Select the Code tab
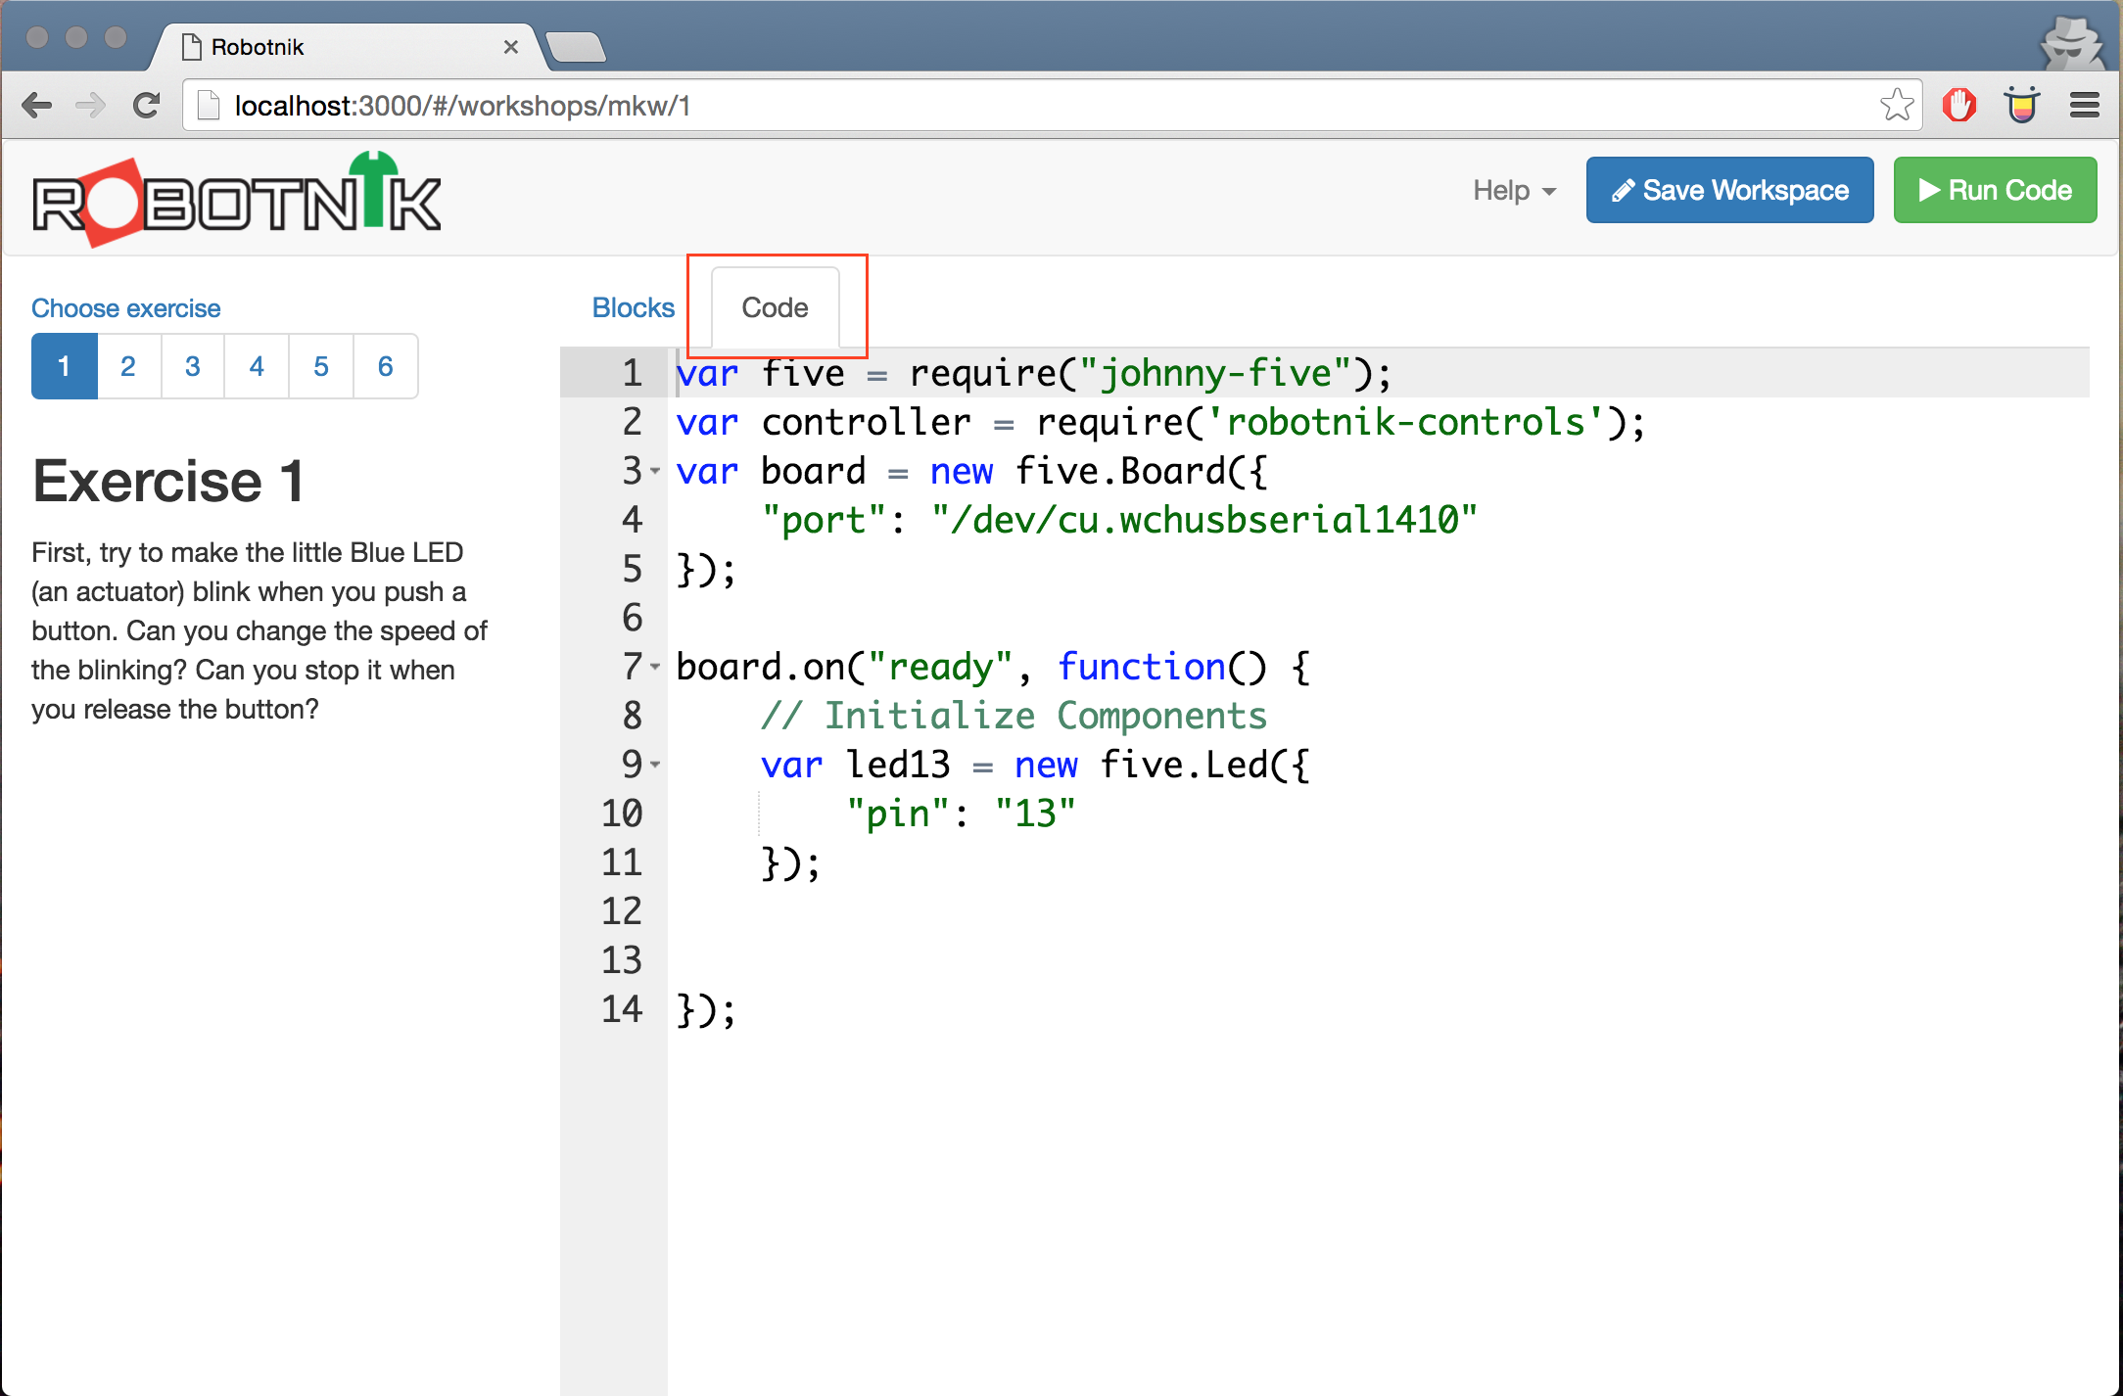 [x=775, y=307]
